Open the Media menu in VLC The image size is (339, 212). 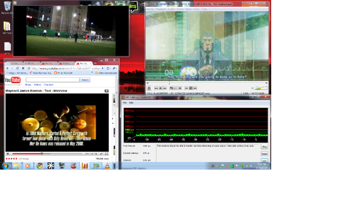pyautogui.click(x=150, y=9)
